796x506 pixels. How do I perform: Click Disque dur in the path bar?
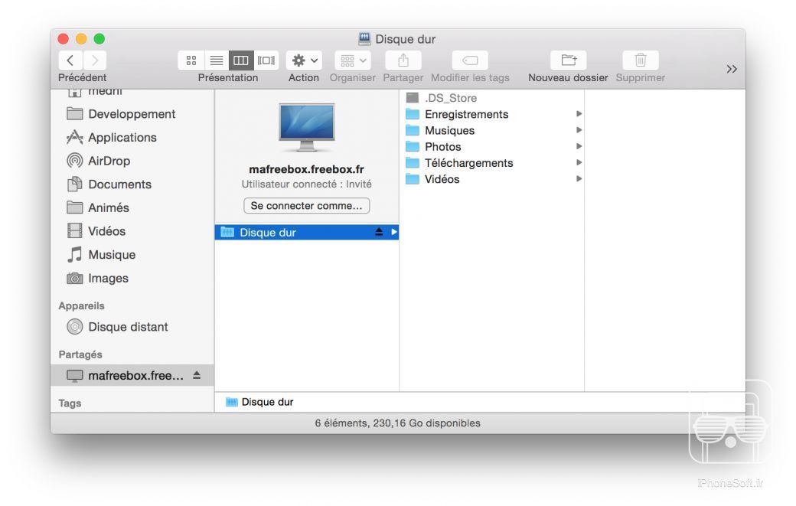pyautogui.click(x=259, y=402)
